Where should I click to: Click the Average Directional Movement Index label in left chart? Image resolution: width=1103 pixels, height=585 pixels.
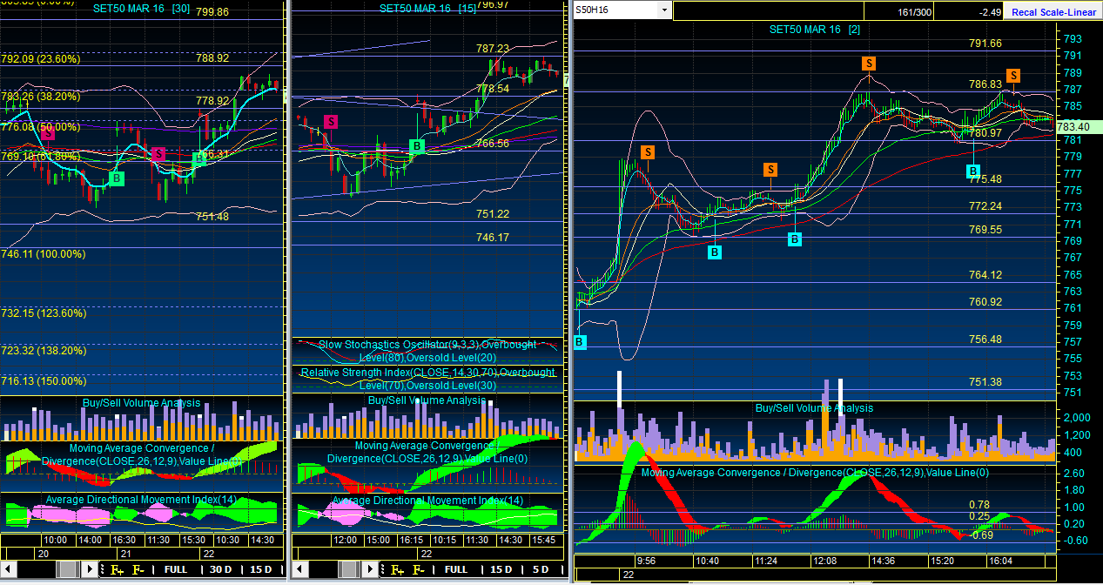(x=141, y=500)
